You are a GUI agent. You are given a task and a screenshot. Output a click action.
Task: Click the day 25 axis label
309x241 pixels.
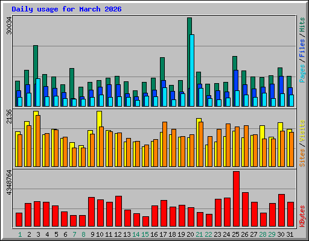click(x=235, y=234)
